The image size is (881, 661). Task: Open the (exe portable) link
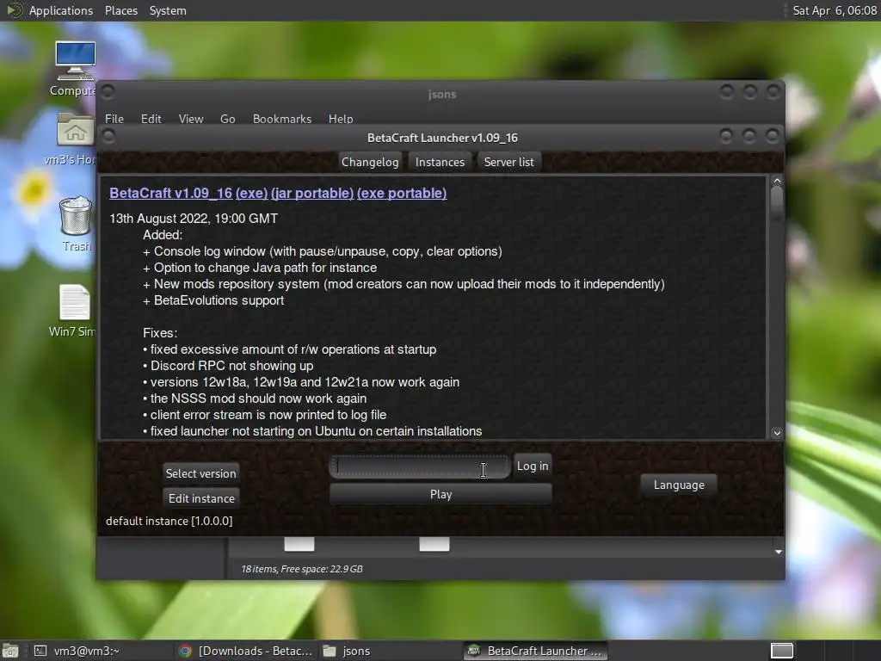tap(402, 193)
